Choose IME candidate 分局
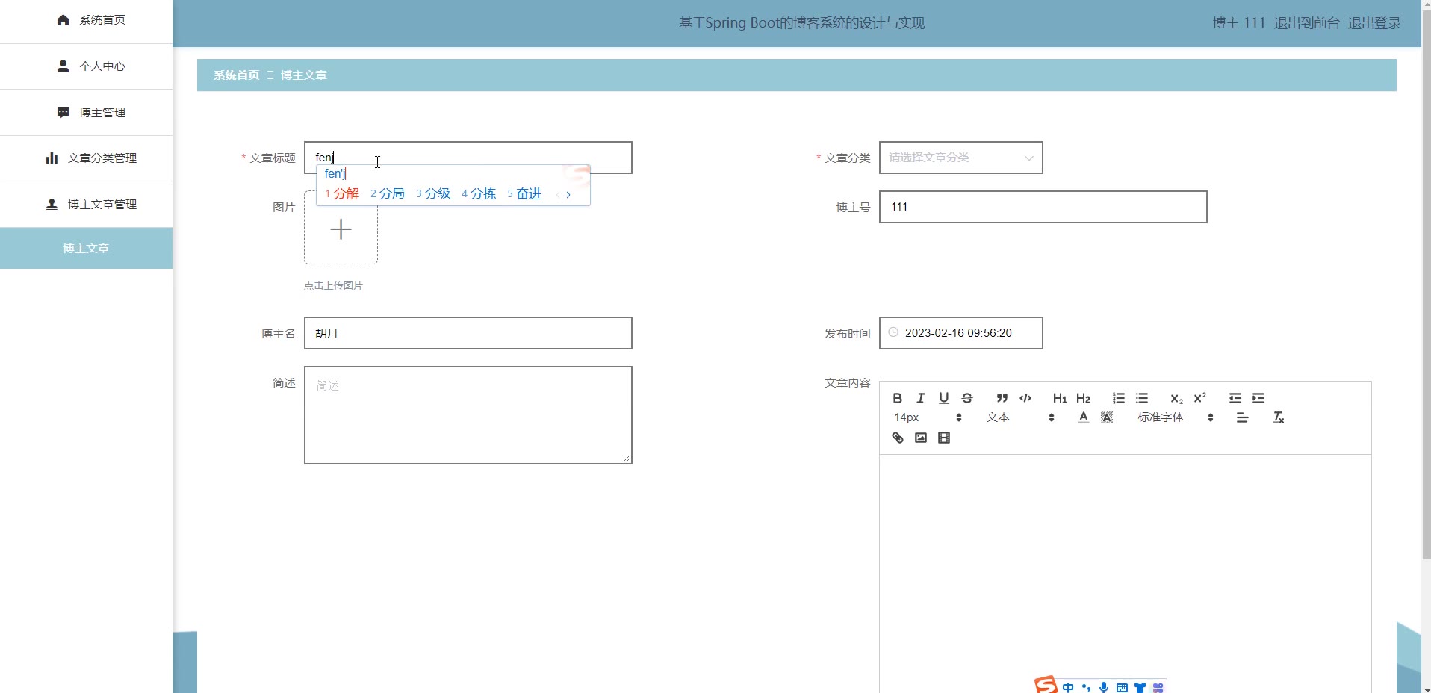 pos(388,194)
